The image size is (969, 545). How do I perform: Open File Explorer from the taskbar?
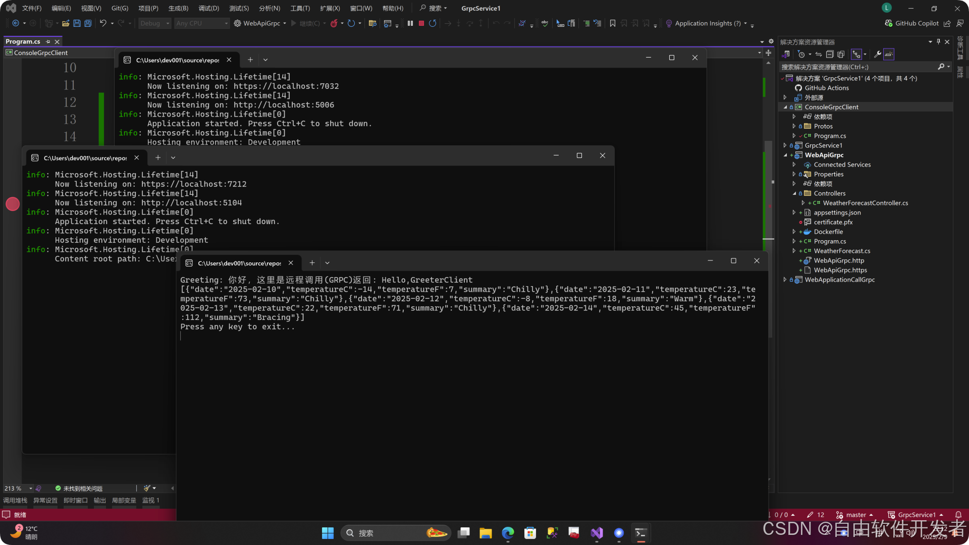pyautogui.click(x=486, y=533)
